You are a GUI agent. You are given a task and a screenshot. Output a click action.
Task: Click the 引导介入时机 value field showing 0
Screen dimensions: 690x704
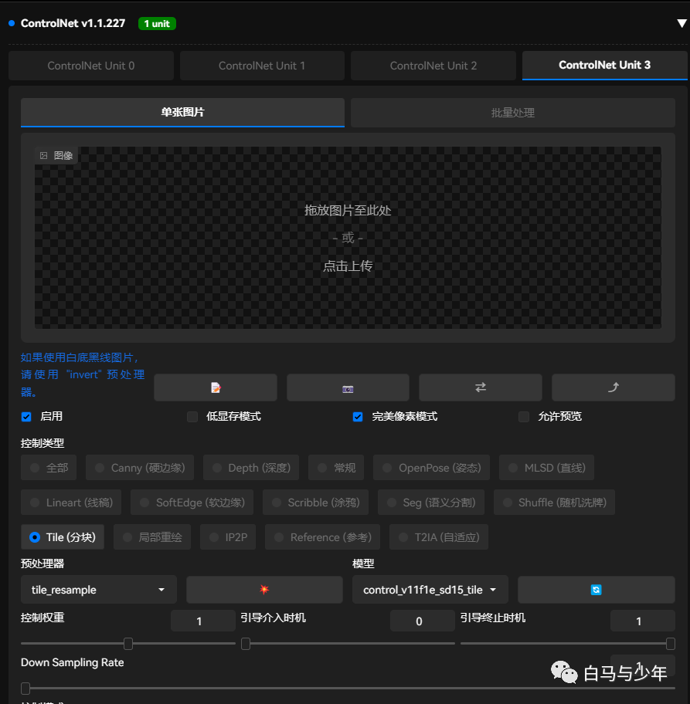pos(422,620)
